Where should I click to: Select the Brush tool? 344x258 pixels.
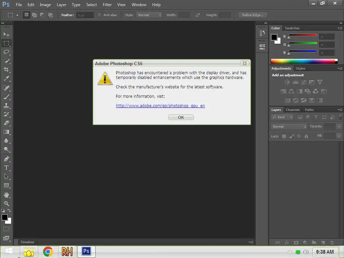[x=6, y=97]
